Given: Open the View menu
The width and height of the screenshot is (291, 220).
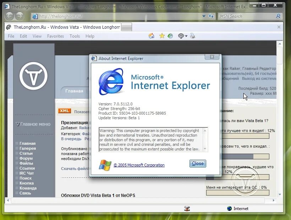Looking at the screenshot, I should click(37, 36).
